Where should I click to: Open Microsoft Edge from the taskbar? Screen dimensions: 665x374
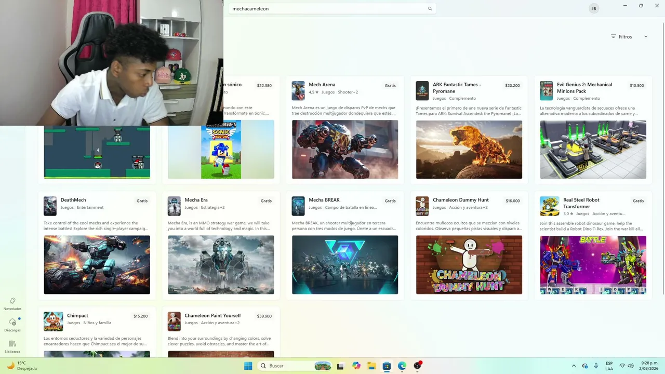[x=402, y=366]
